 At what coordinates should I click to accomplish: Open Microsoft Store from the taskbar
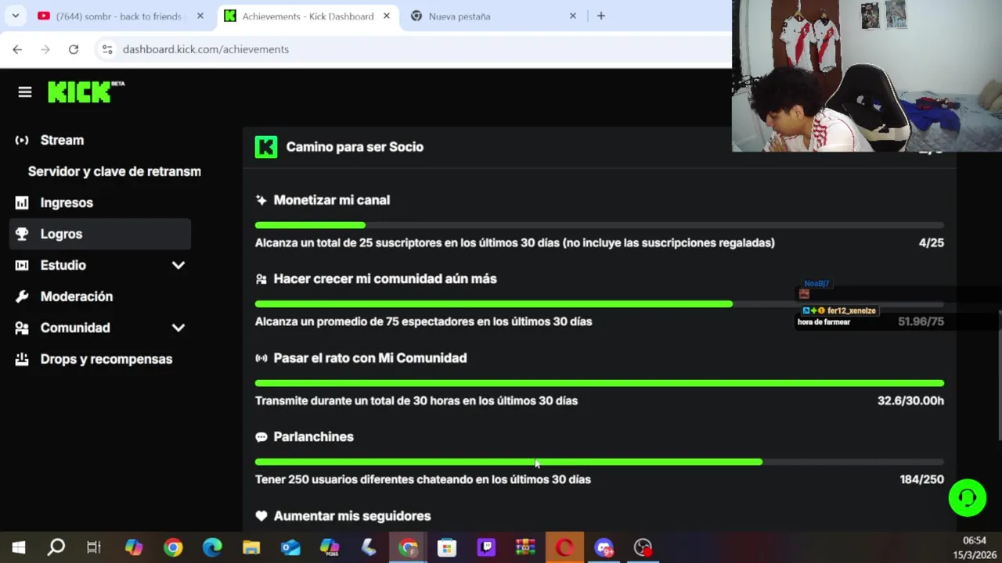447,547
